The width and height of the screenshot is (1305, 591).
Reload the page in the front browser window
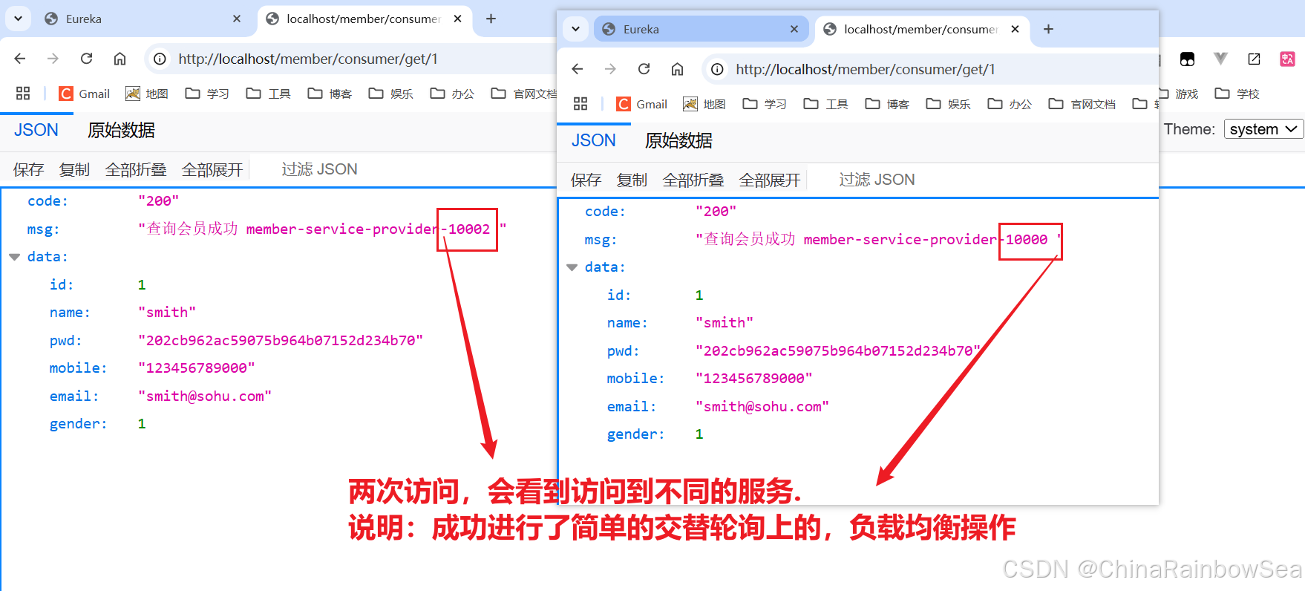pos(644,69)
